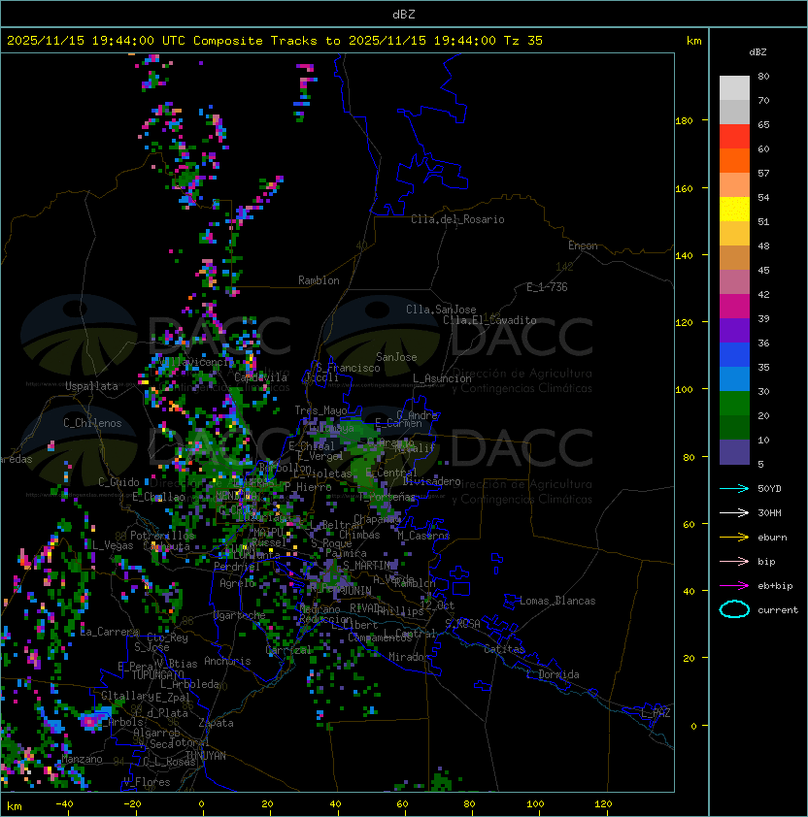Click the 'La_Carrera' place label

[110, 632]
